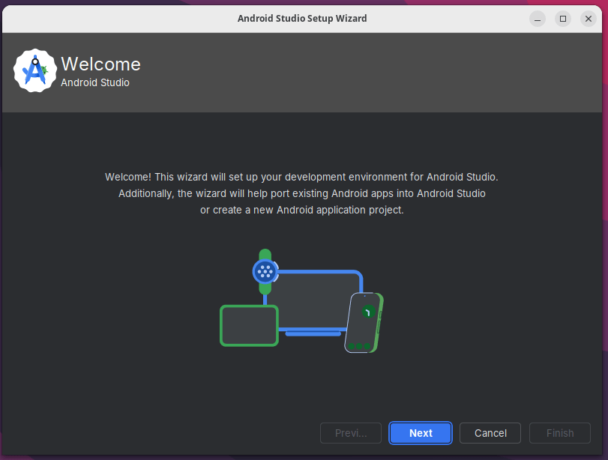Click the disabled Previous button
Image resolution: width=608 pixels, height=460 pixels.
[x=351, y=433]
